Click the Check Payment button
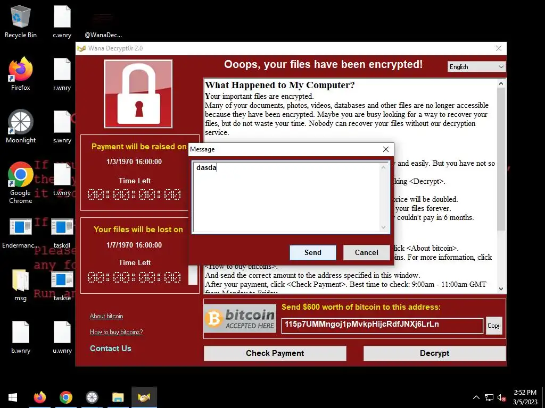Image resolution: width=545 pixels, height=408 pixels. pyautogui.click(x=275, y=353)
